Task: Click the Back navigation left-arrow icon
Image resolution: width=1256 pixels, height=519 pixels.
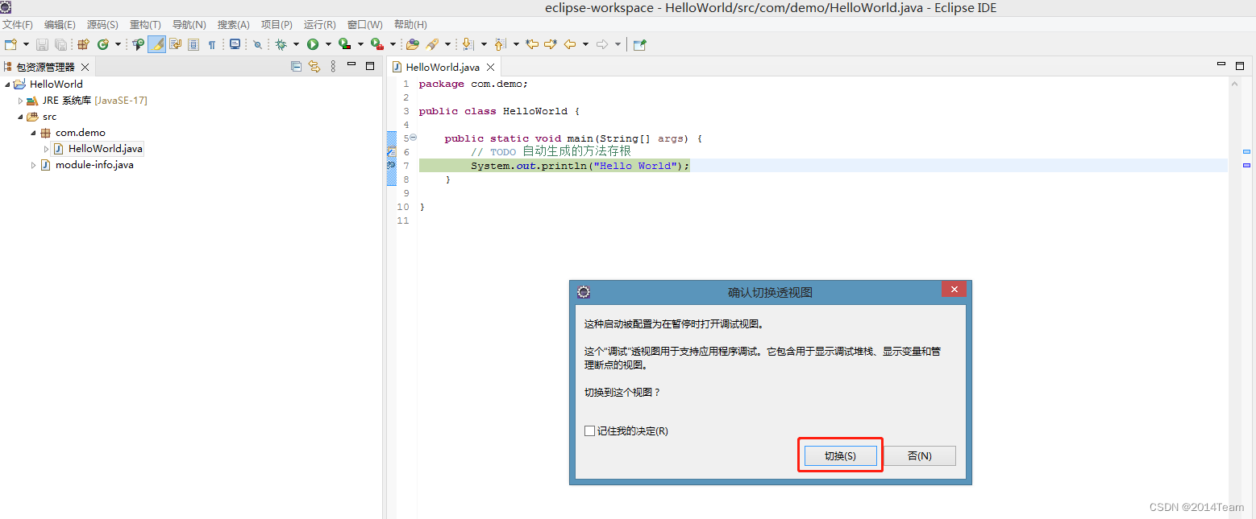Action: 570,45
